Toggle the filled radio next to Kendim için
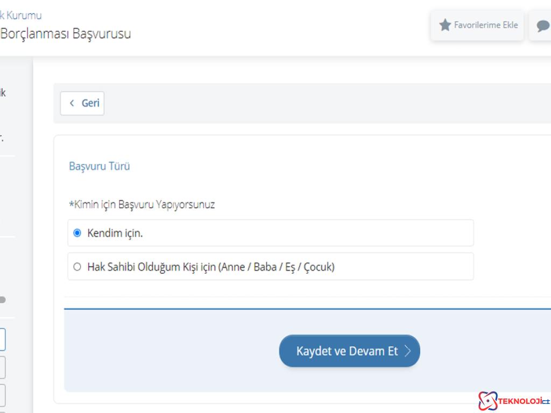The height and width of the screenshot is (413, 551). 76,233
